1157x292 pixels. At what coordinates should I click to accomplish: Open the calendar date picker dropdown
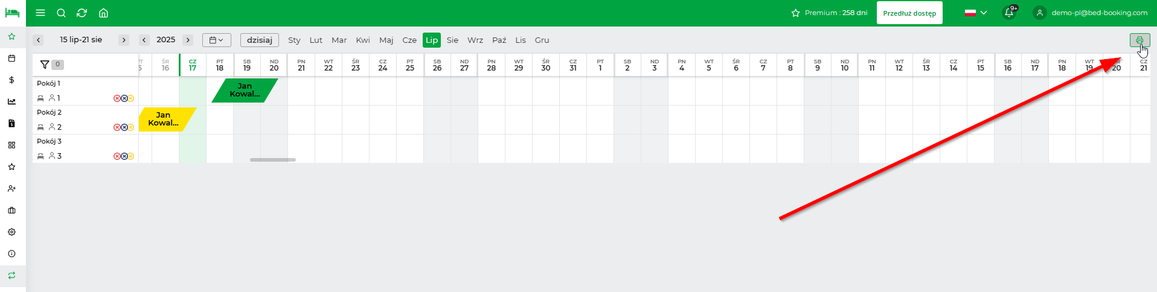(216, 40)
